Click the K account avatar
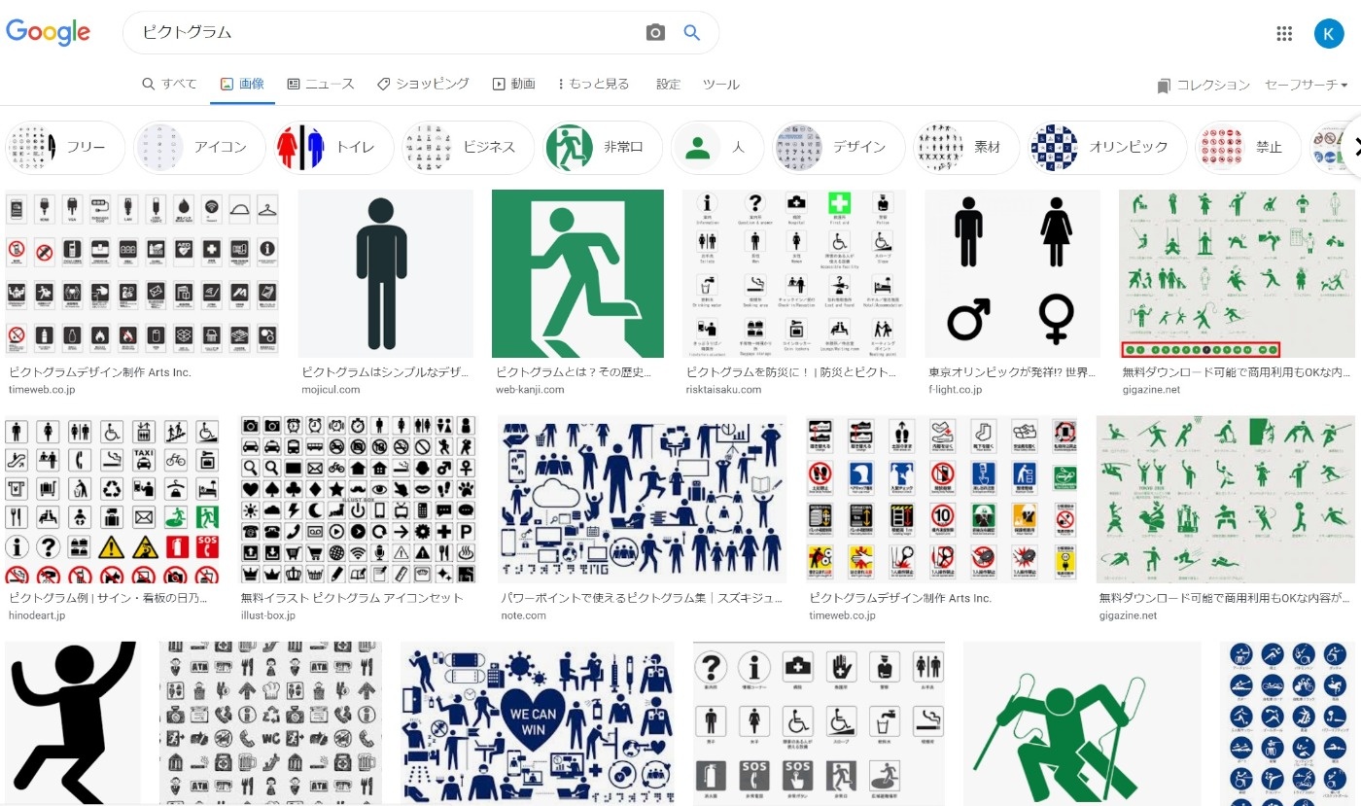Image resolution: width=1361 pixels, height=806 pixels. pos(1329,33)
